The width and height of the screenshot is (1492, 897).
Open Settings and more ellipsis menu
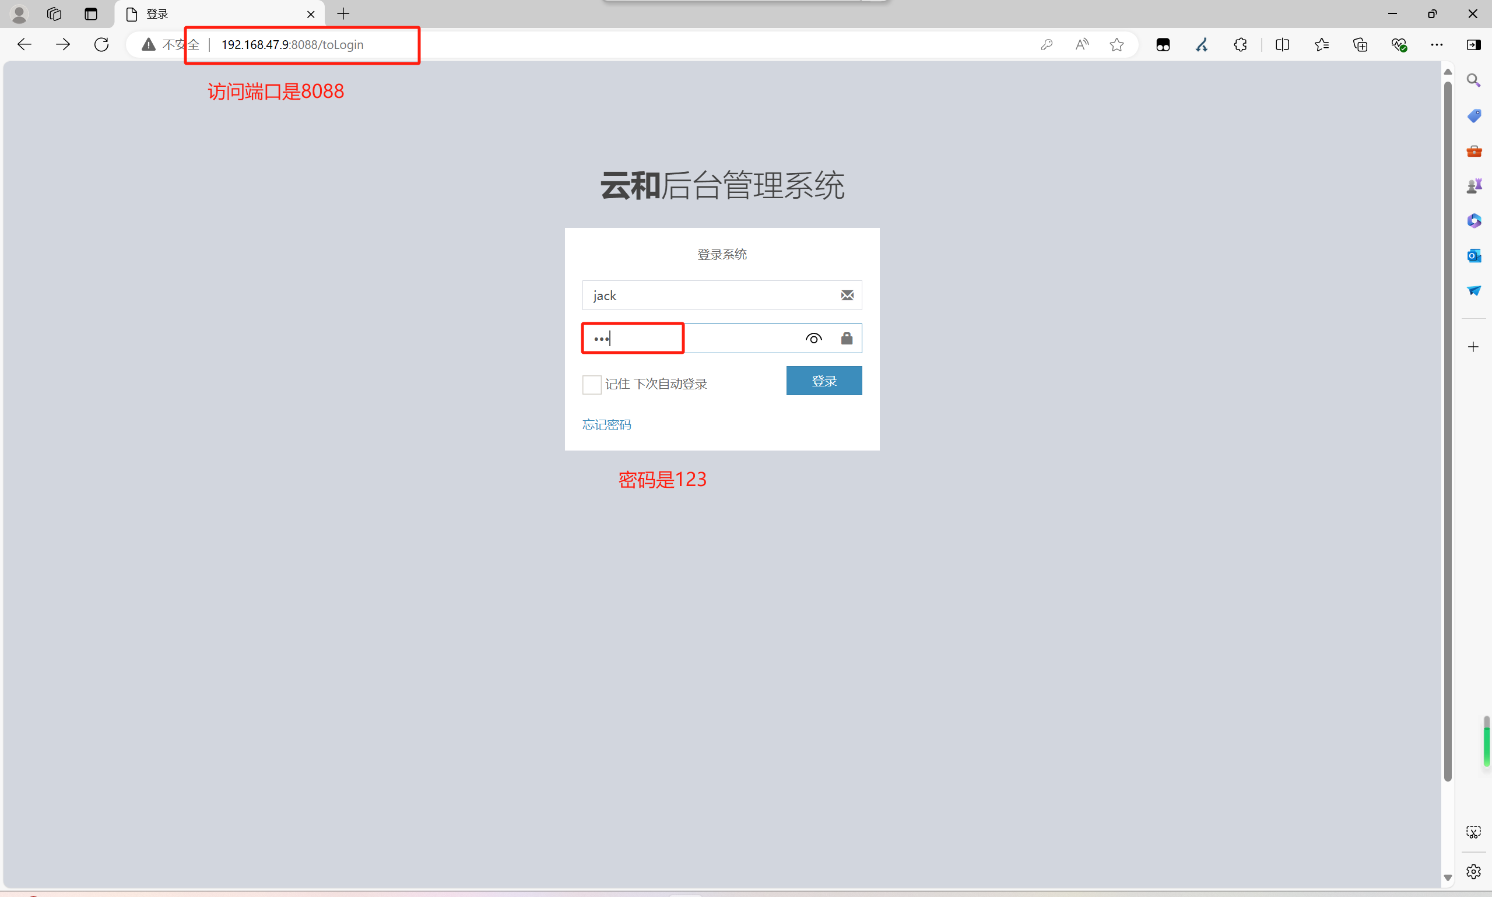point(1437,45)
